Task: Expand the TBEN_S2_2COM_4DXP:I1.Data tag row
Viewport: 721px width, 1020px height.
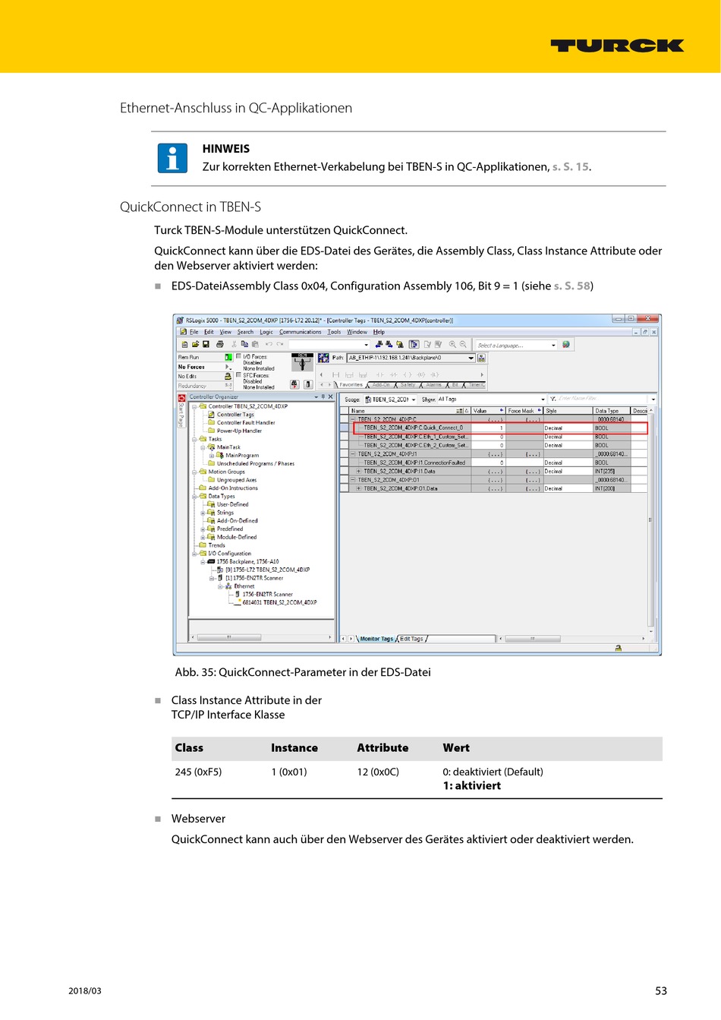Action: (x=359, y=472)
